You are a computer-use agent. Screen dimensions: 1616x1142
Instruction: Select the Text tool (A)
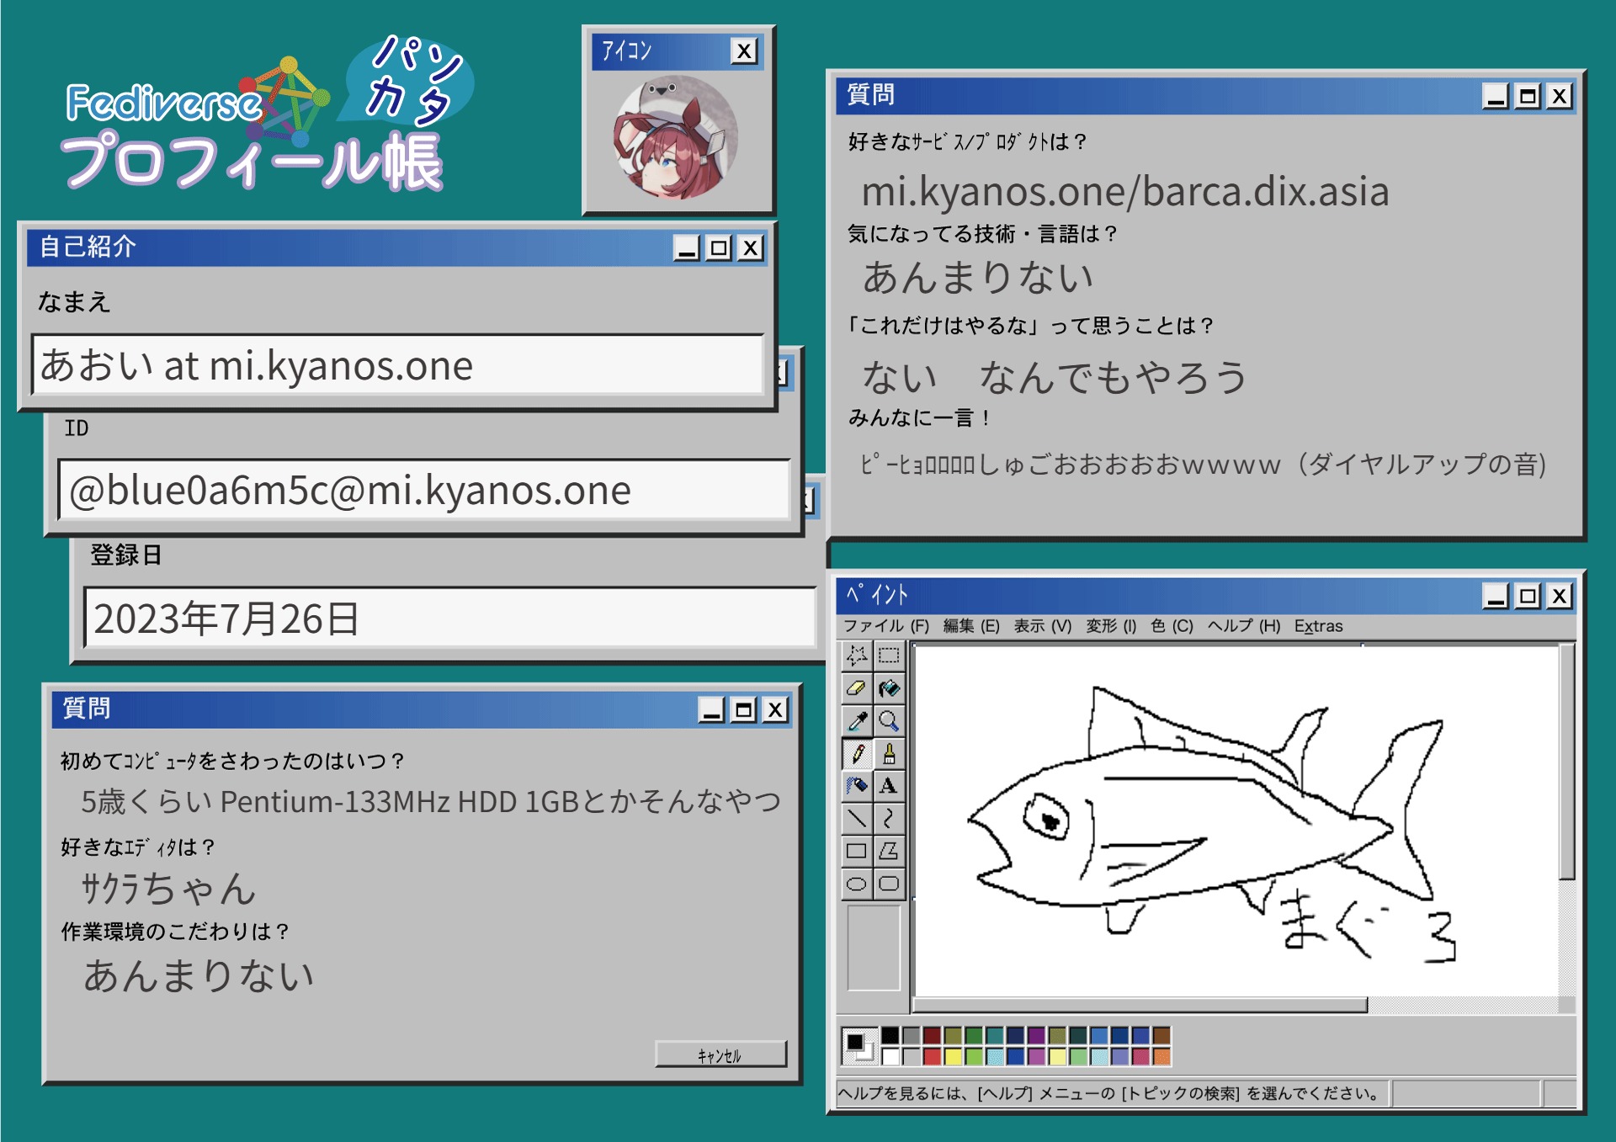(x=889, y=786)
